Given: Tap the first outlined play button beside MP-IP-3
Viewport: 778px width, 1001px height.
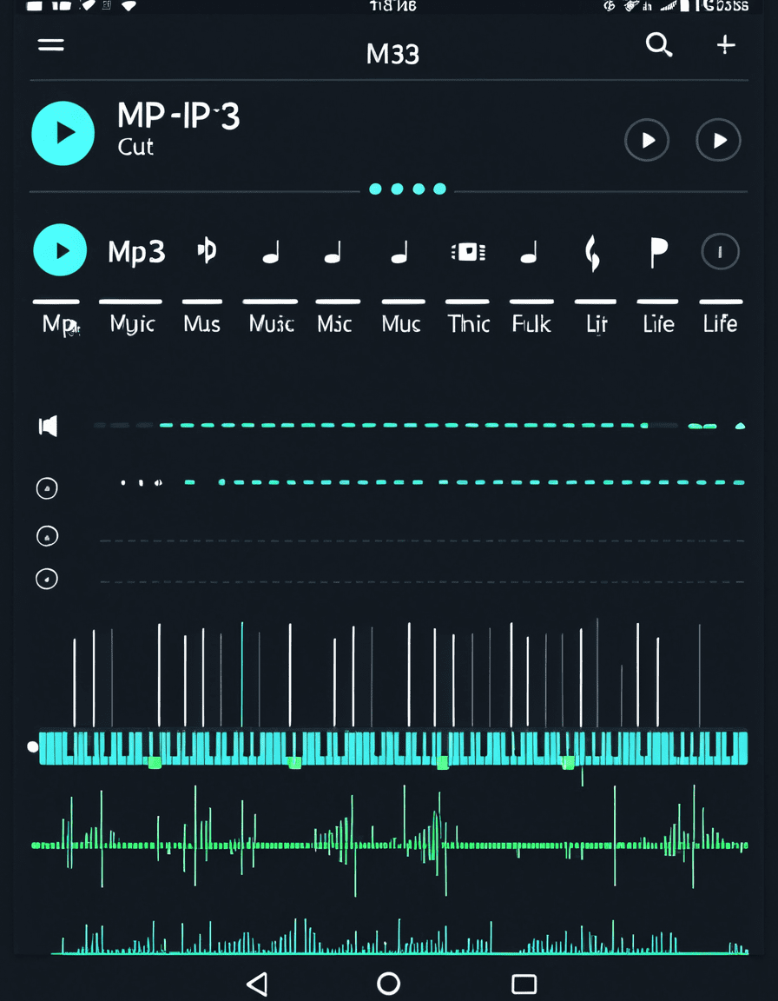Looking at the screenshot, I should (x=647, y=140).
